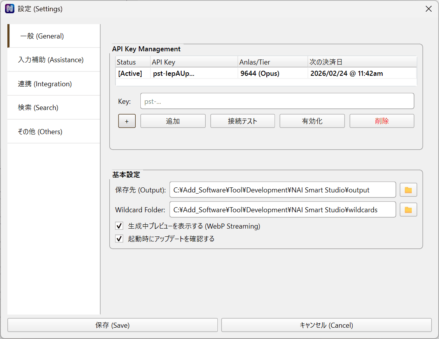Switch to 入力補助 (Assistance) tab
Screen dimensions: 439x339
tap(54, 60)
